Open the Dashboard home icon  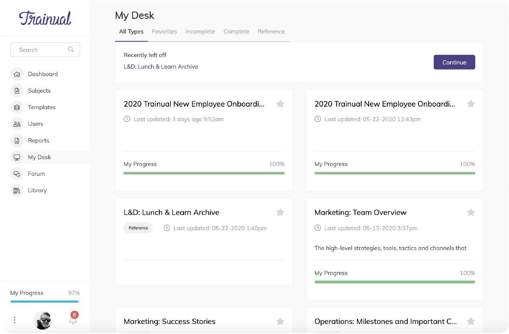(x=17, y=74)
